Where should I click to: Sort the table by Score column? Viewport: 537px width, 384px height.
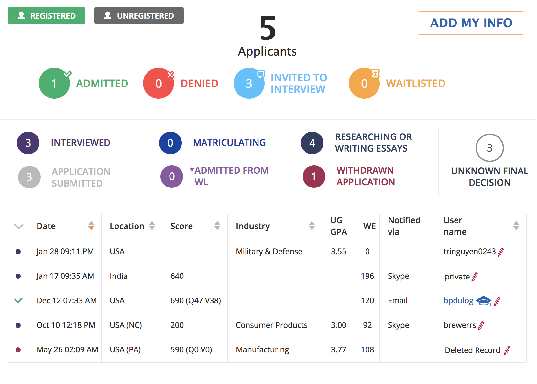pos(217,226)
